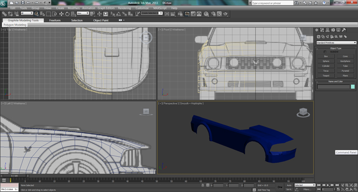Click the Teapot primitive button

(326, 76)
